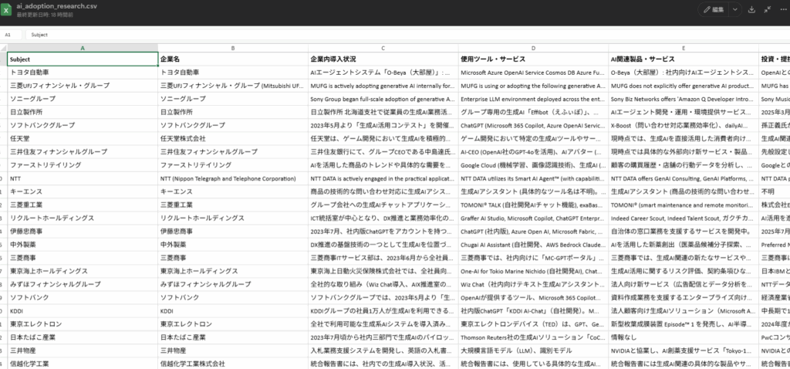This screenshot has height=369, width=790.
Task: Select the column E header
Action: coord(684,49)
